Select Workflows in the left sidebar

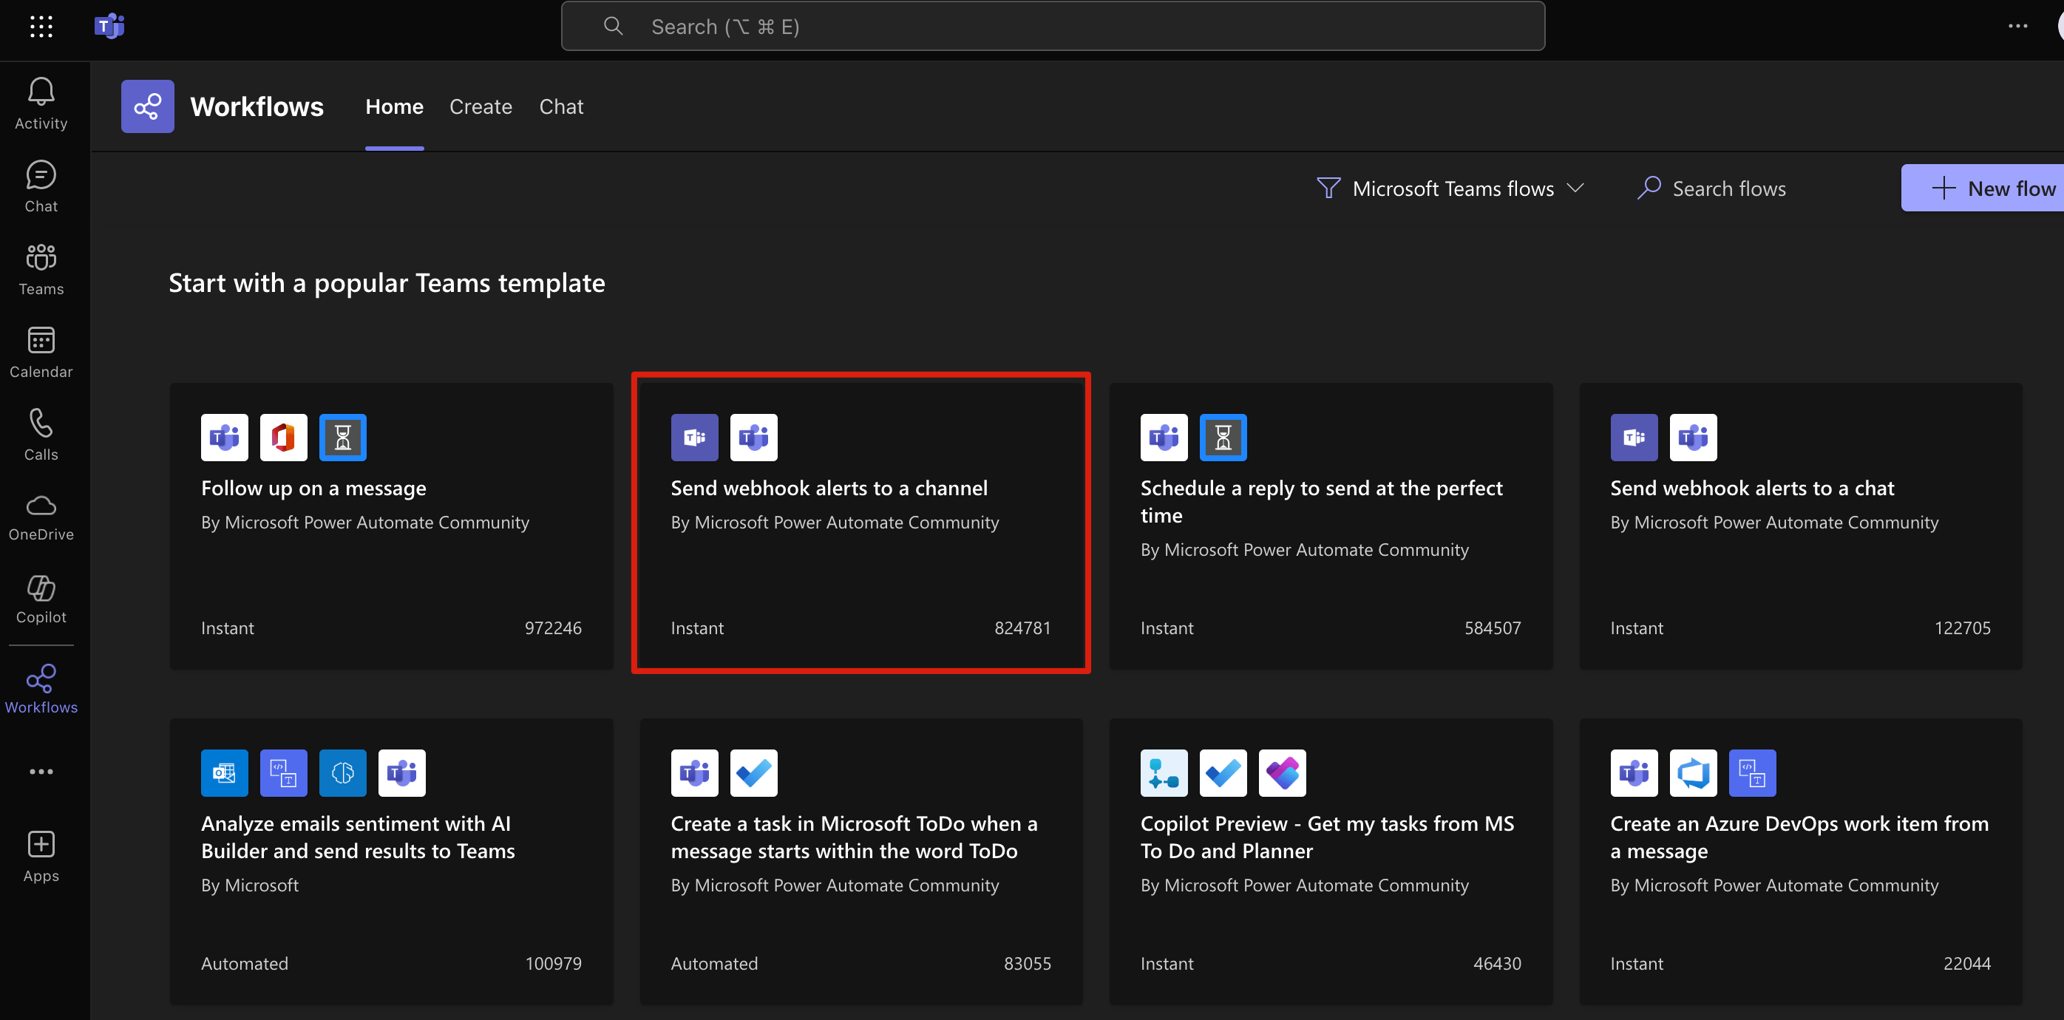[x=41, y=689]
